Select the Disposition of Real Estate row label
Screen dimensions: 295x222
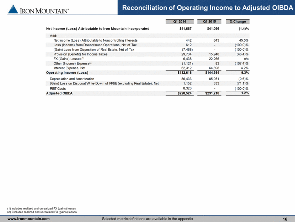tap(94, 50)
